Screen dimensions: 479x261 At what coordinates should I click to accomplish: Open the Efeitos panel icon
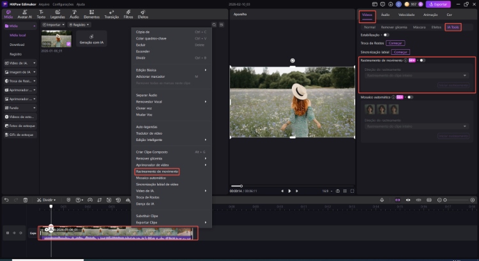[x=143, y=14]
